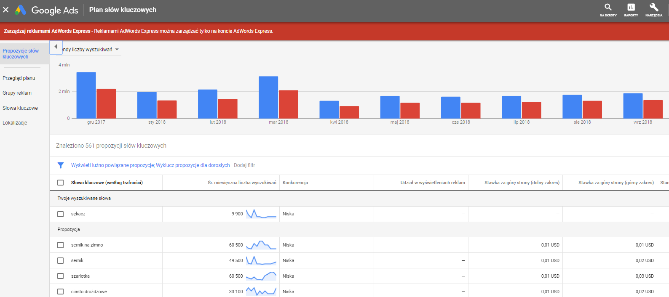Screen dimensions: 669x297
Task: Open Przegląd planu in the sidebar
Action: [x=19, y=78]
